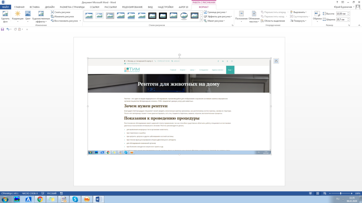Apply the black double-frame picture style
This screenshot has height=203, width=362.
click(x=152, y=16)
